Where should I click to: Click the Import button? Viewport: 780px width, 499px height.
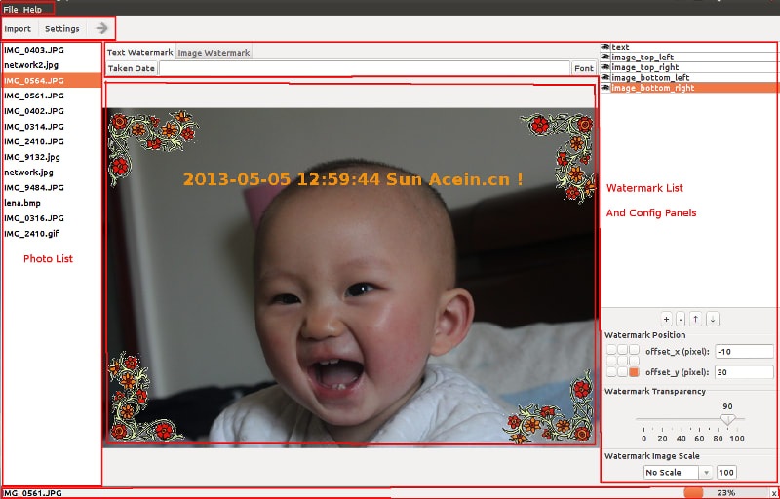coord(18,29)
